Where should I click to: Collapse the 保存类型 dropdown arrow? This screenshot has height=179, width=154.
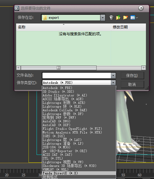[x=113, y=83]
